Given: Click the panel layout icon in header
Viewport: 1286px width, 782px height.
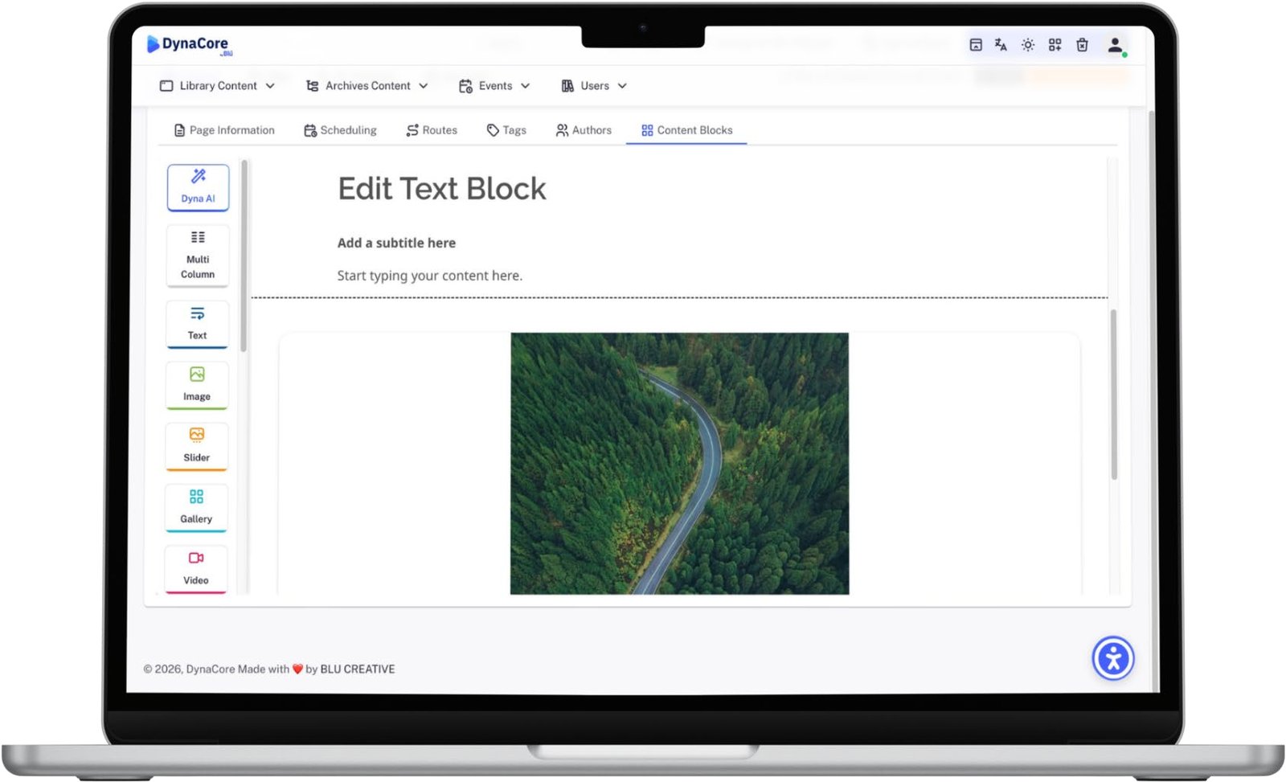Looking at the screenshot, I should click(x=975, y=45).
